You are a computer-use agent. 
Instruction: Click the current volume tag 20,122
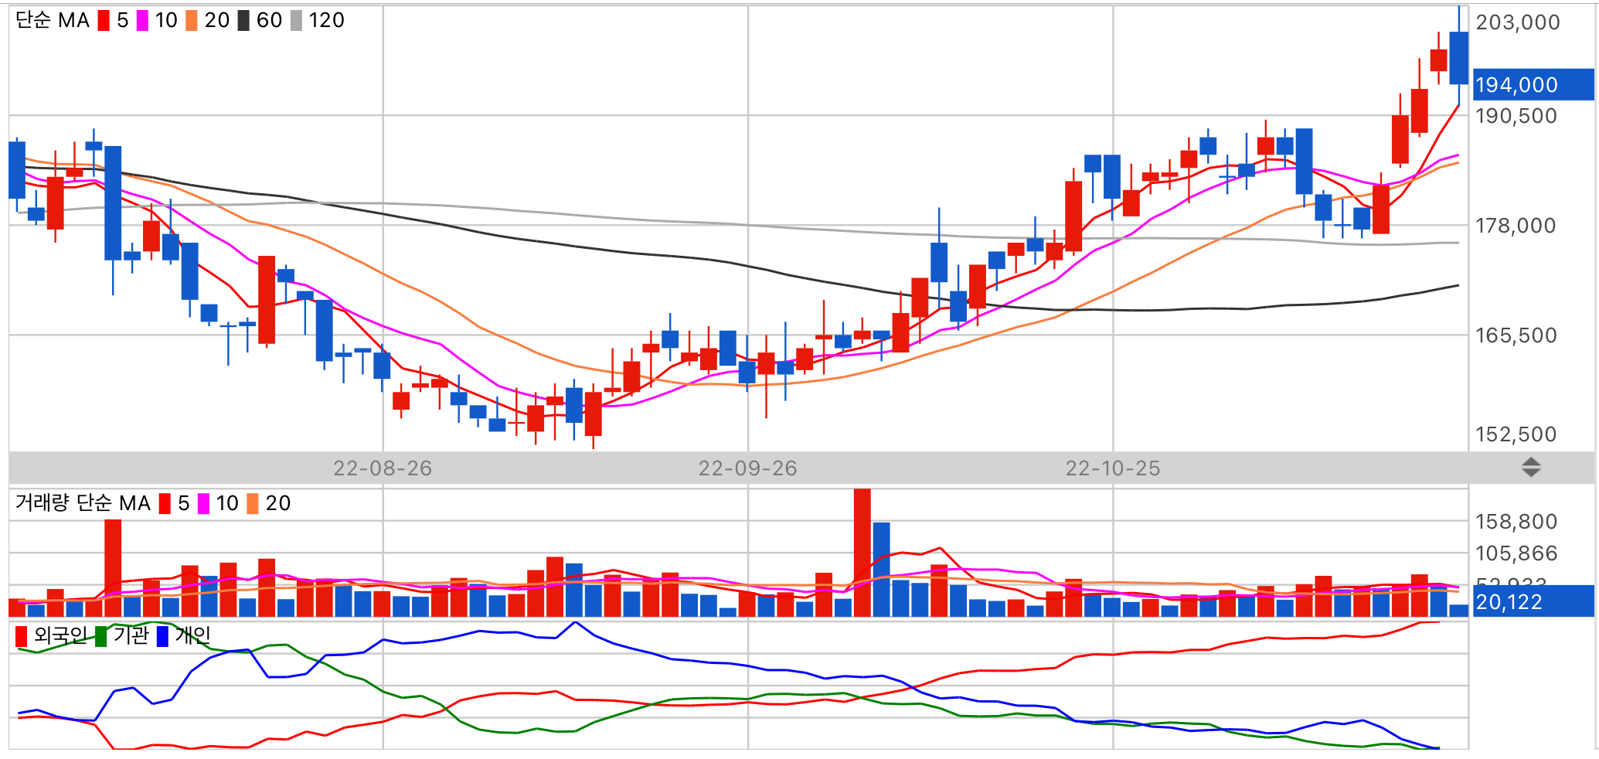[x=1533, y=601]
